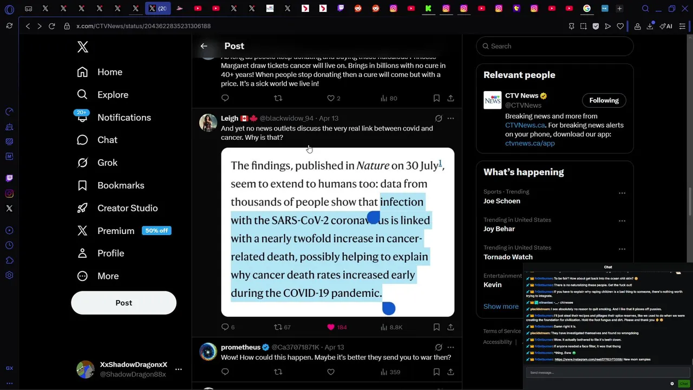Open Profile in X sidebar
The height and width of the screenshot is (390, 693).
point(100,253)
